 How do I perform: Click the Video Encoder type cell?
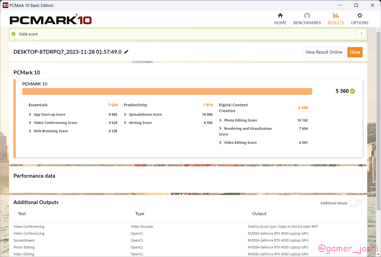(142, 227)
